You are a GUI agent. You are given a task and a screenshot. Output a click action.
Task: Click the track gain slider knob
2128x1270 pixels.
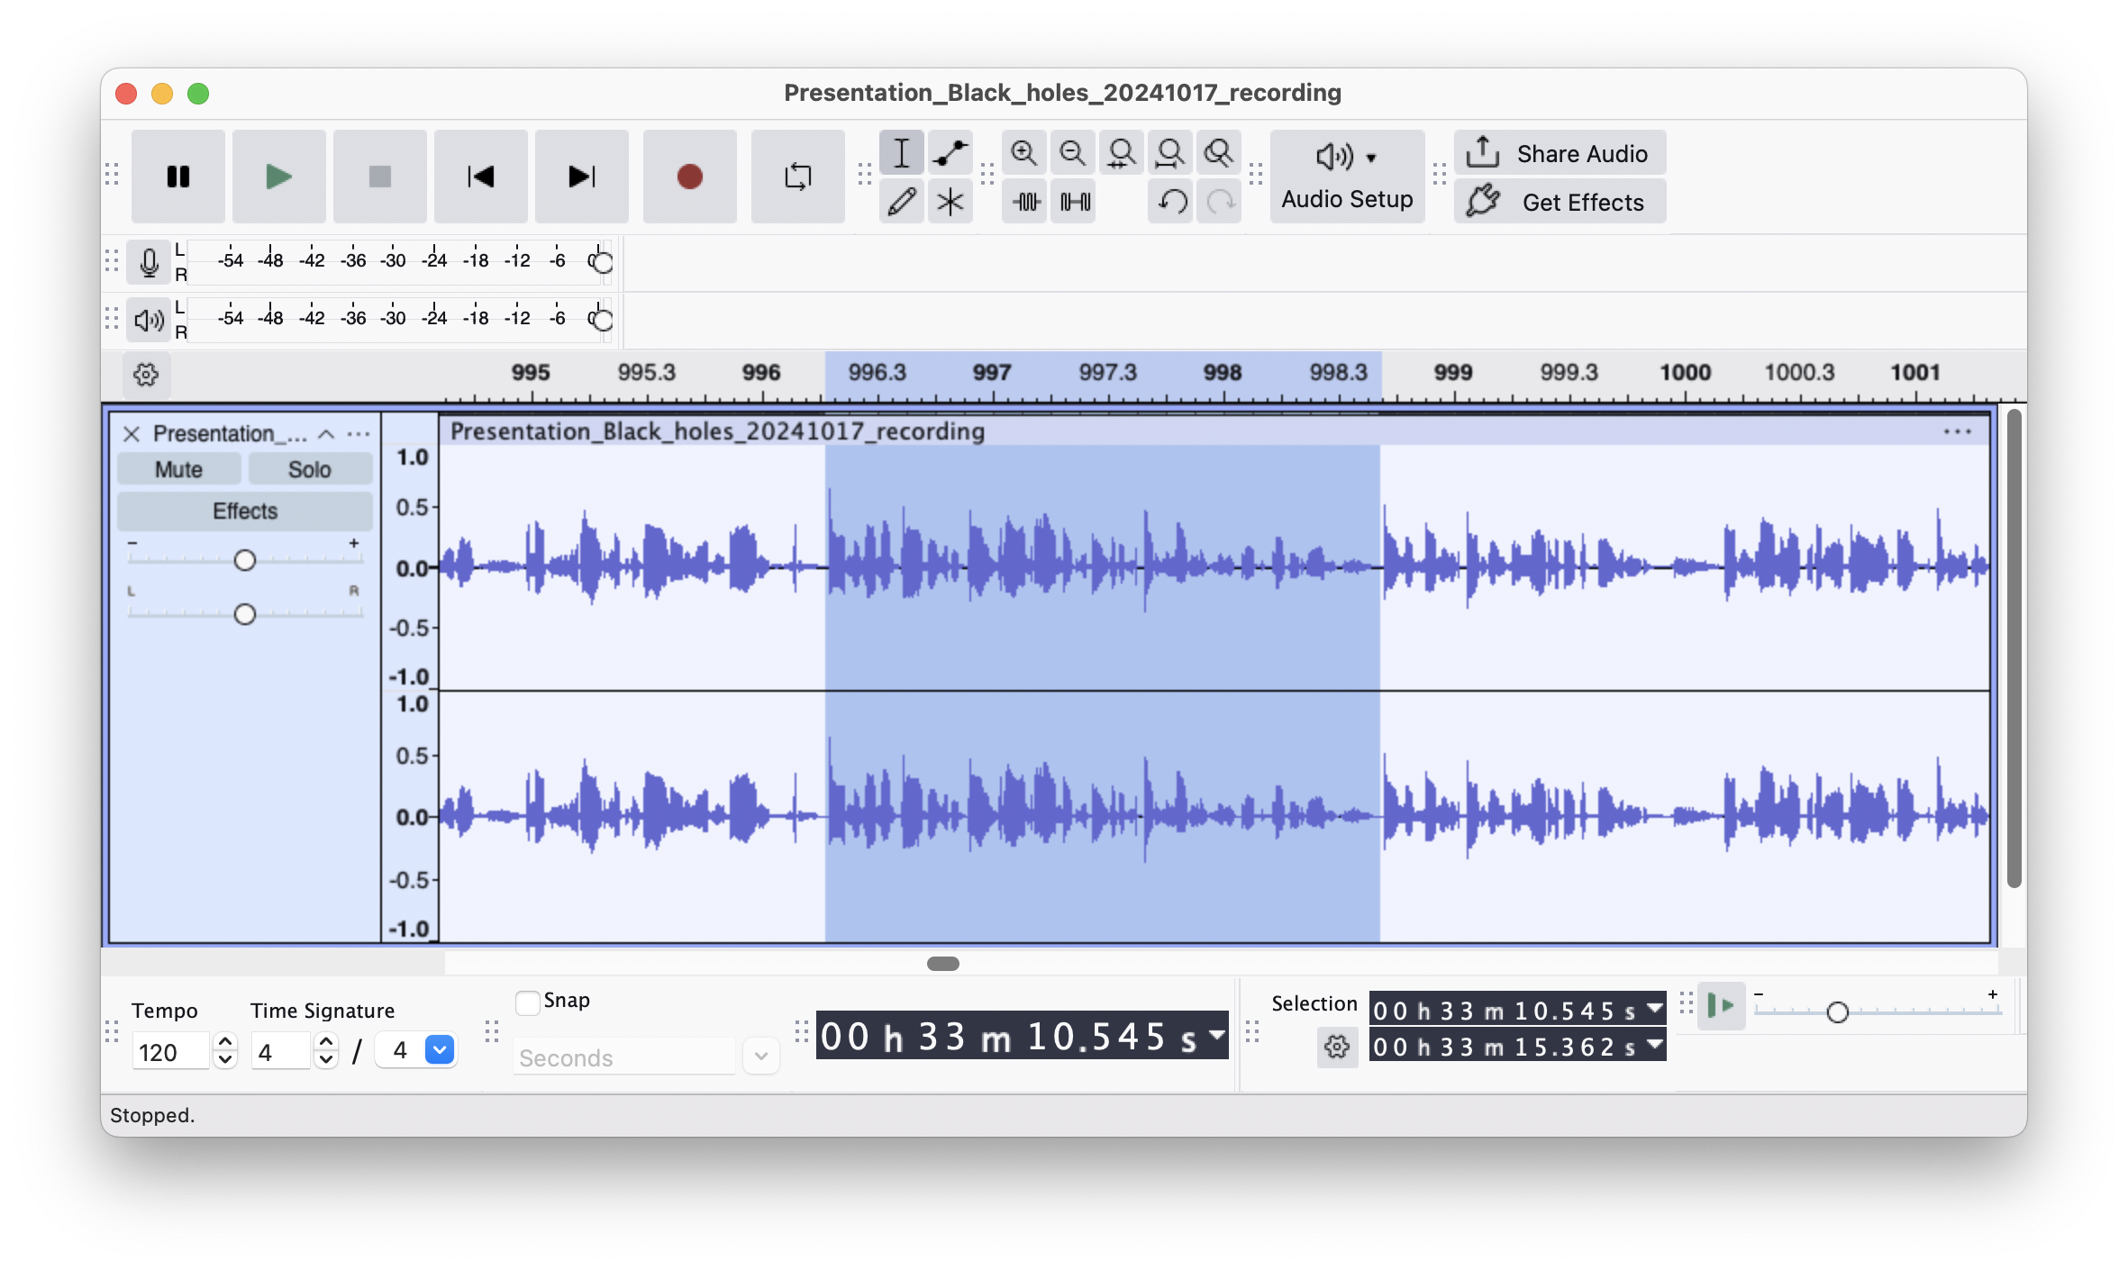(x=244, y=560)
